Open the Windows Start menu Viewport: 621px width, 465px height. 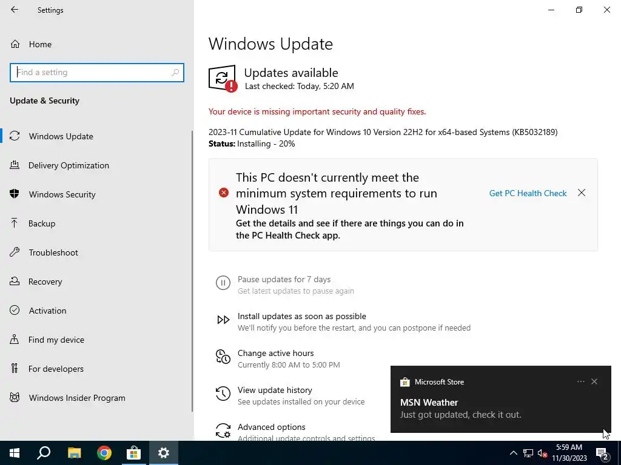click(15, 453)
